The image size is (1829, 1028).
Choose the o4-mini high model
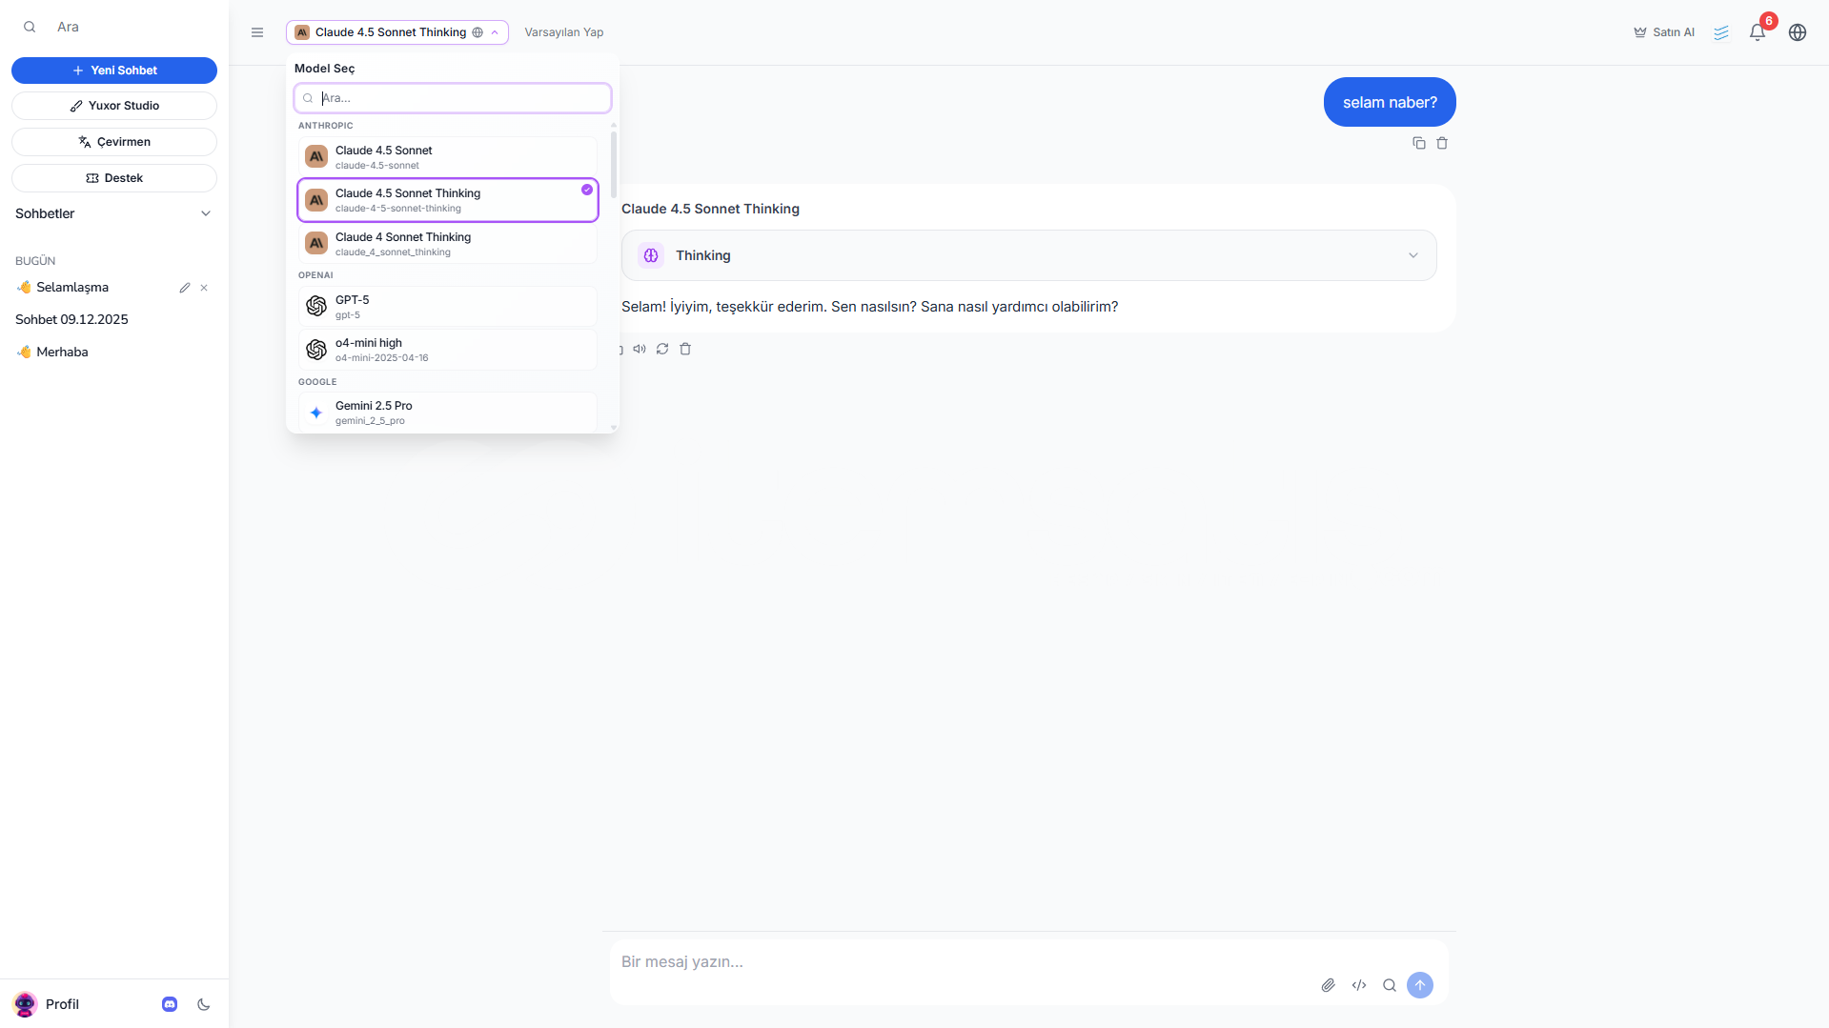coord(448,350)
